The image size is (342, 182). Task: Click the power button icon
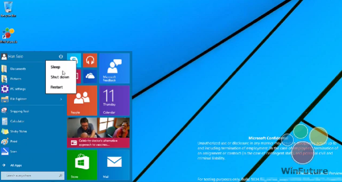(x=61, y=57)
